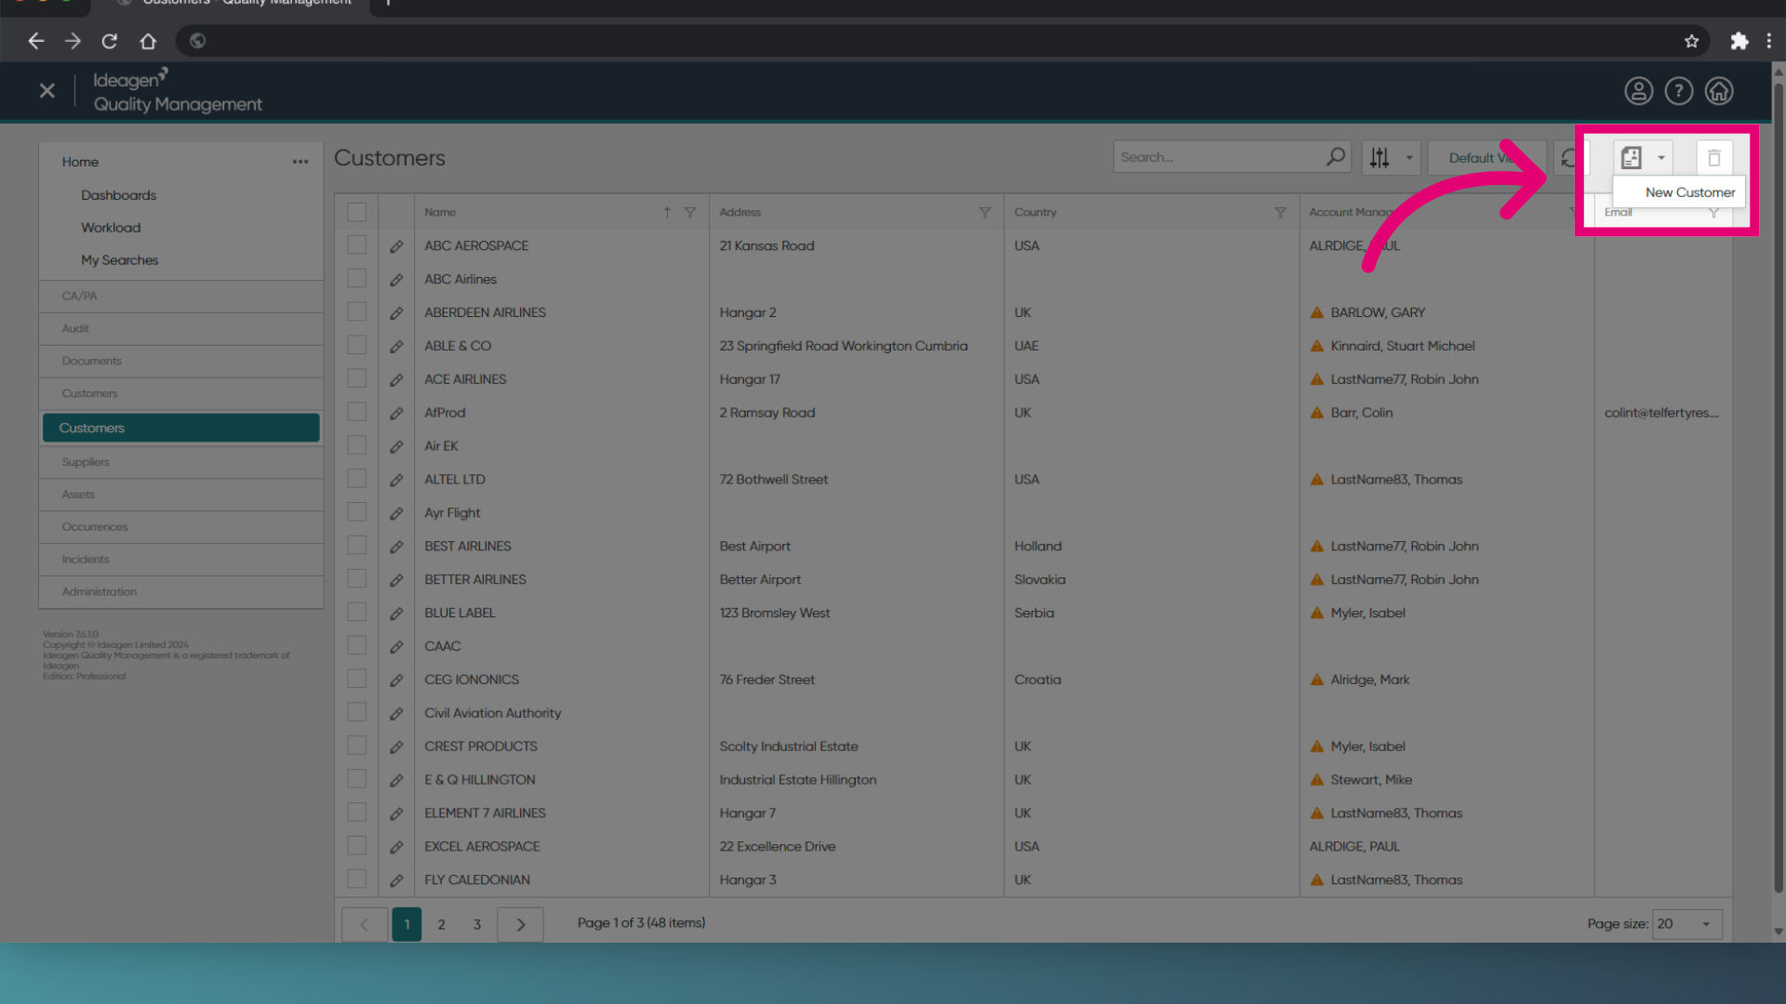This screenshot has width=1786, height=1004.
Task: Check the ABC Airlines row checkbox
Action: (x=357, y=278)
